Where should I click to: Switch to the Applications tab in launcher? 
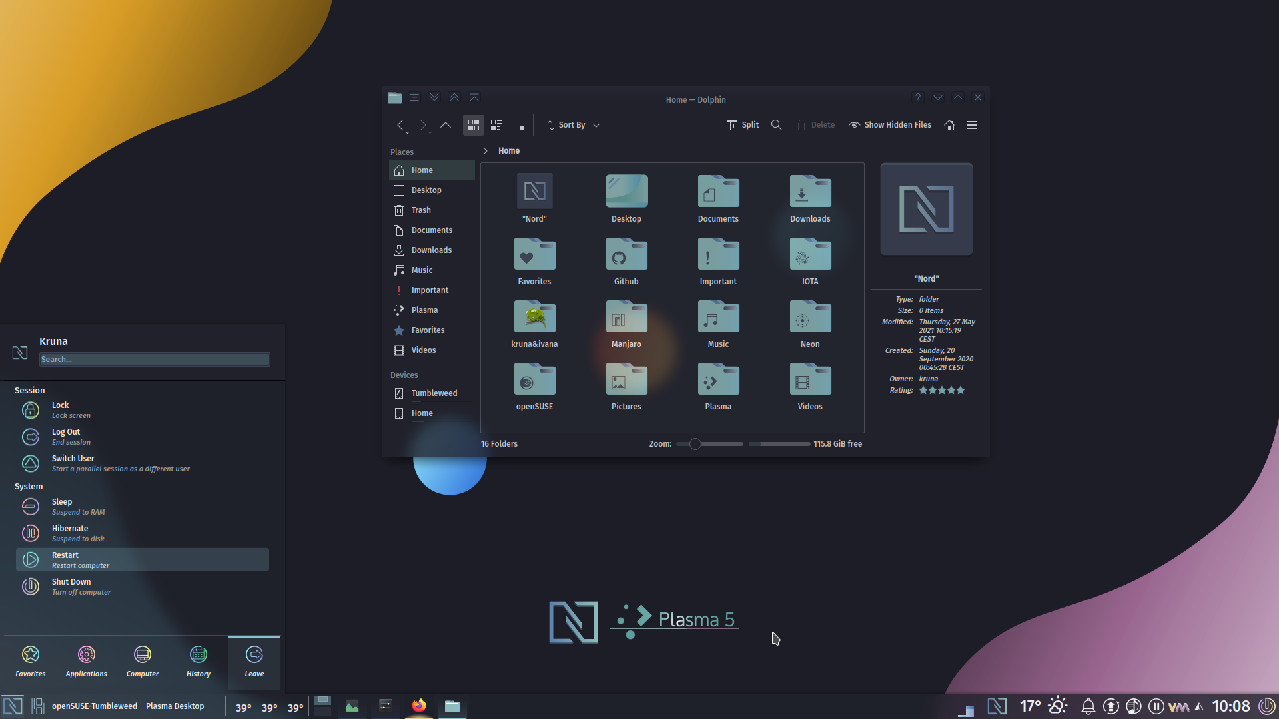[86, 660]
